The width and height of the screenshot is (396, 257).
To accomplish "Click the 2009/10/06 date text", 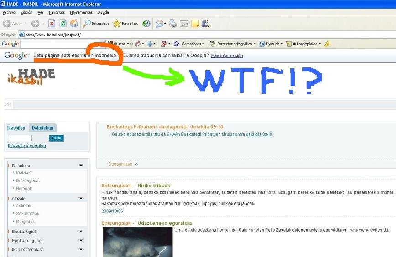I will pyautogui.click(x=112, y=211).
